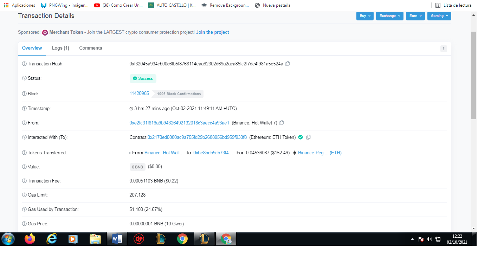This screenshot has width=478, height=270.
Task: Click the help icon beside From
Action: pos(24,123)
